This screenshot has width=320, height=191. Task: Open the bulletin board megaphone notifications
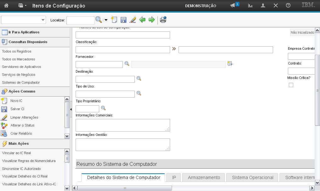tap(233, 6)
